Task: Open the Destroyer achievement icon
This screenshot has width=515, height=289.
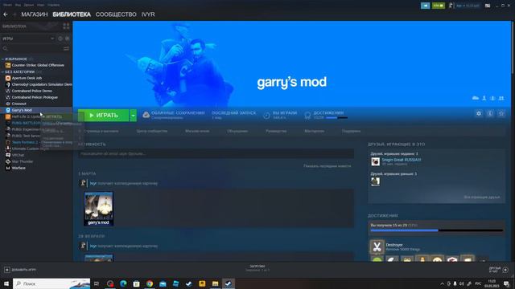Action: pyautogui.click(x=377, y=246)
